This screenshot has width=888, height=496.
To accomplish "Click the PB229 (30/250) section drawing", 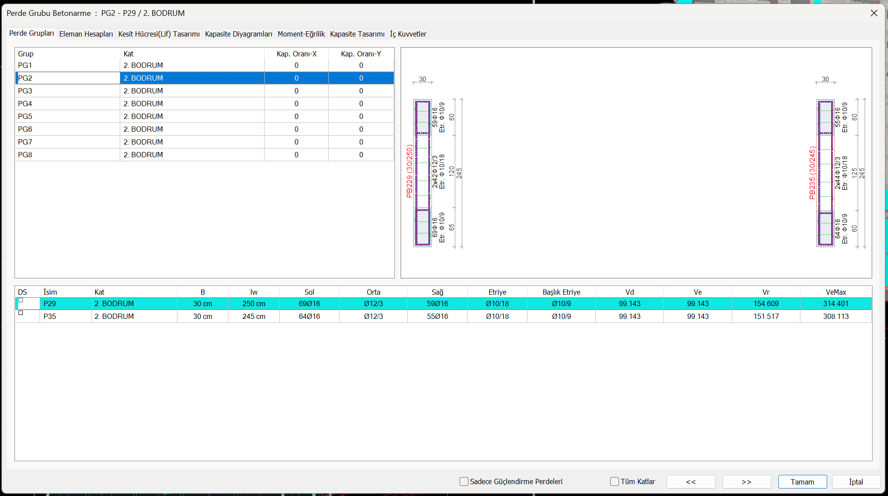I will point(423,173).
